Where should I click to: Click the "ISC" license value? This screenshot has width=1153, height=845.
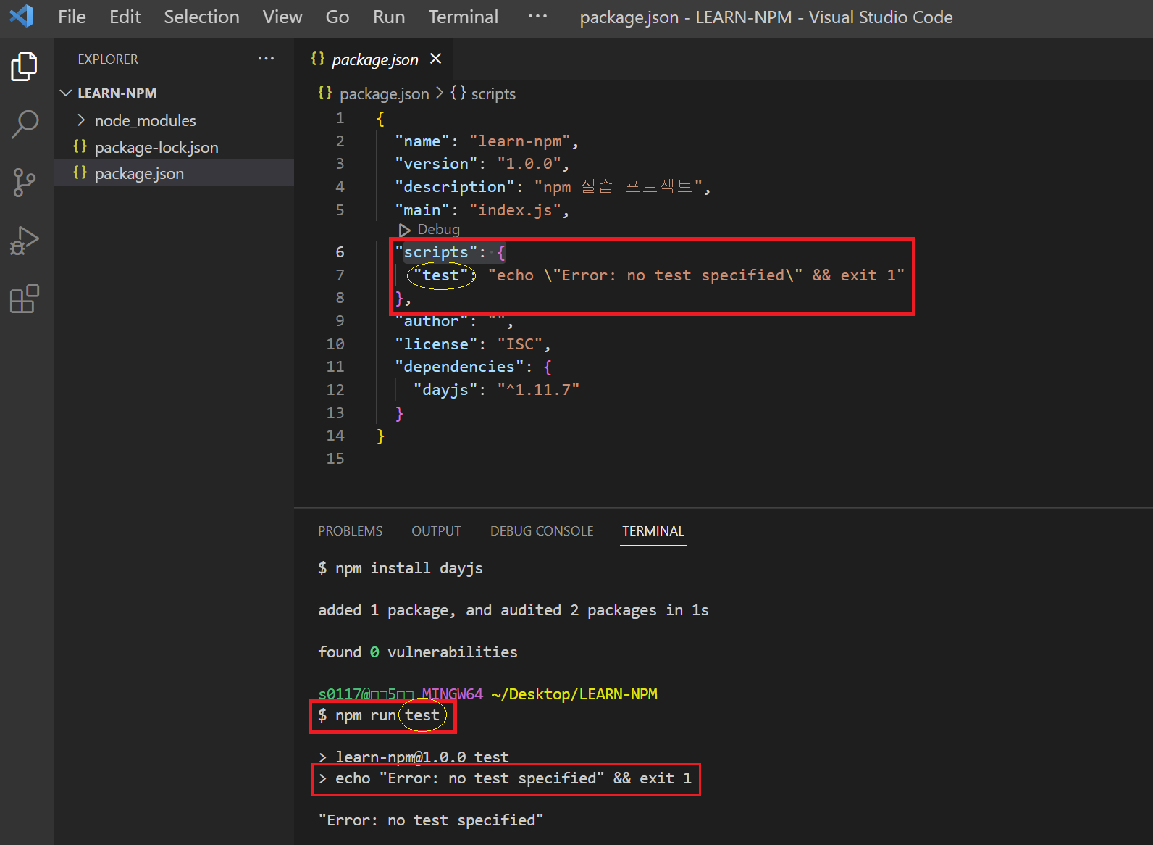click(x=519, y=344)
